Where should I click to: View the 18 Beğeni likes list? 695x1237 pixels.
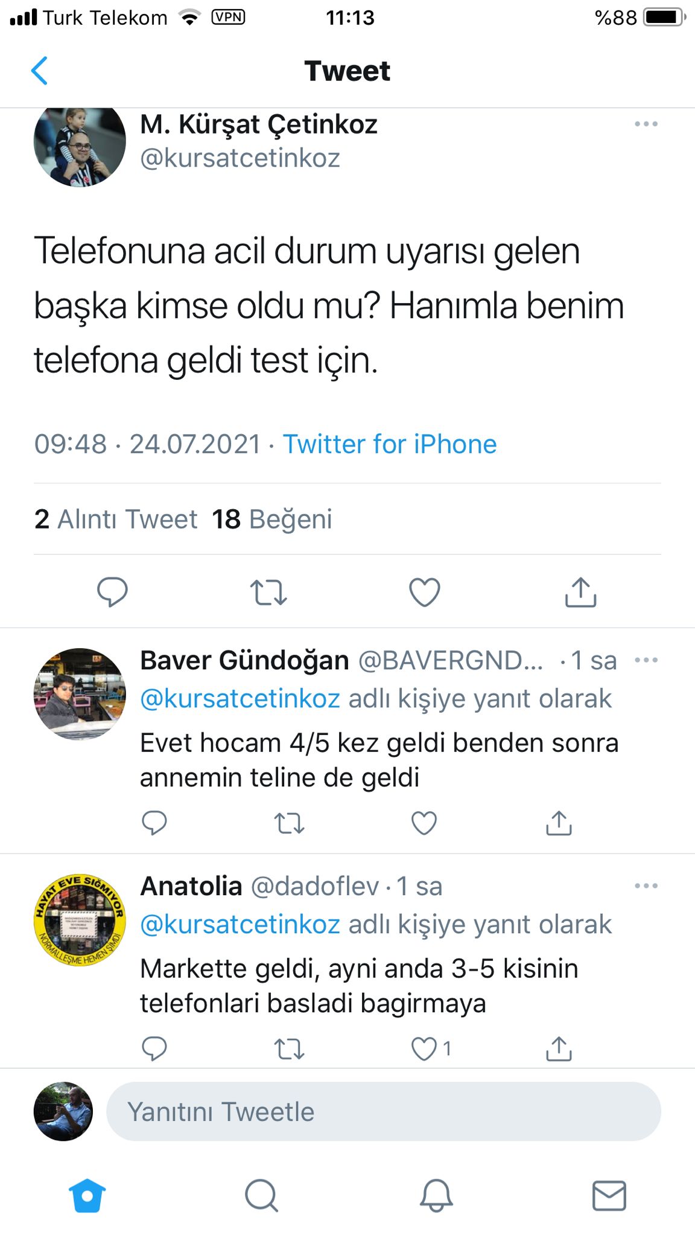coord(272,519)
